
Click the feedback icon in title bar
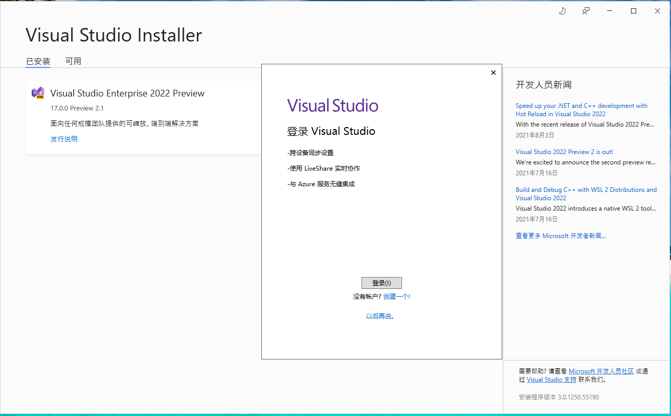pyautogui.click(x=586, y=11)
